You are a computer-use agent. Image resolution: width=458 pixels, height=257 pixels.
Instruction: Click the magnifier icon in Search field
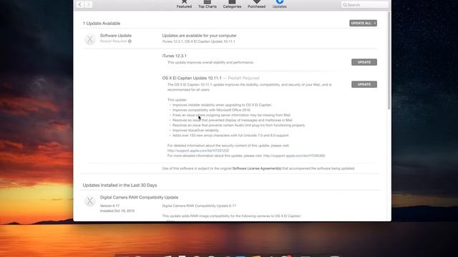pos(345,5)
